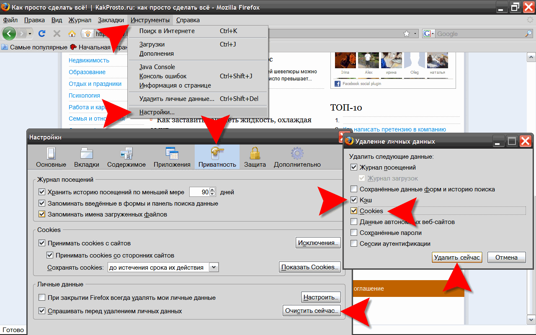Click the Reload page toolbar icon
The width and height of the screenshot is (536, 335).
(x=42, y=33)
